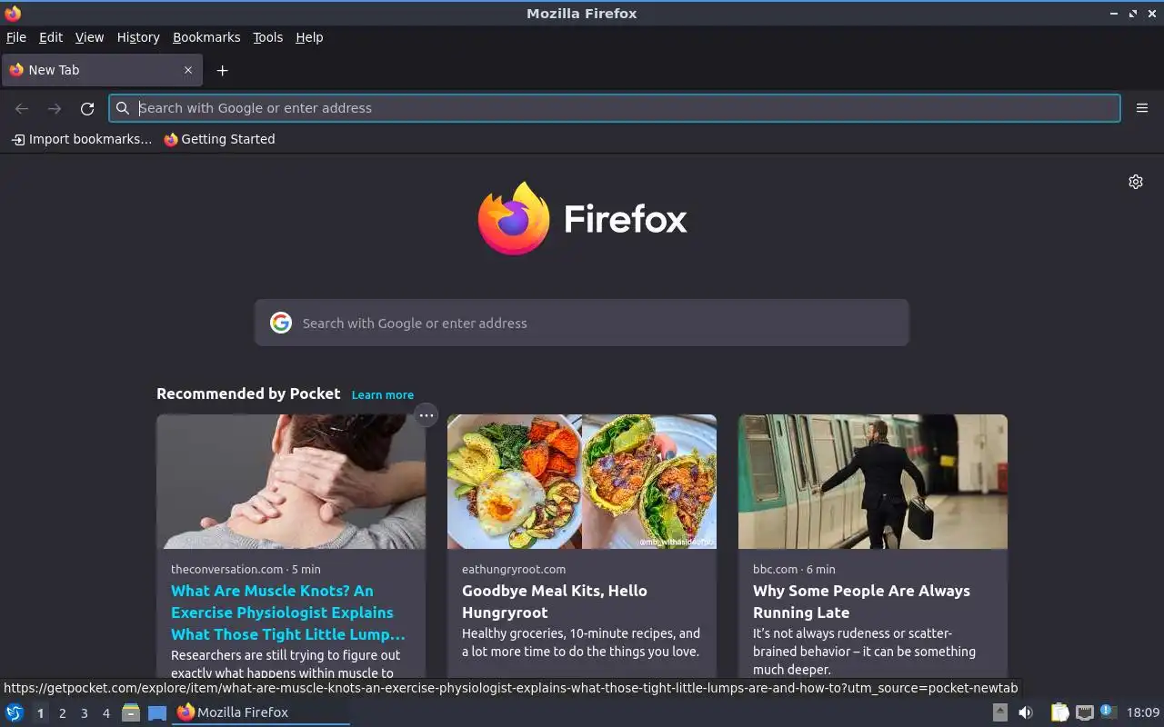
Task: Click the magnifier icon in the address bar
Action: tap(123, 108)
